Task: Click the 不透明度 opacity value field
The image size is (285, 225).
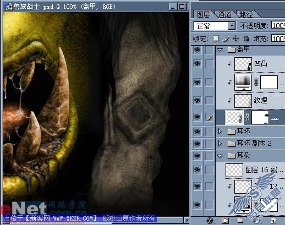Action: [x=278, y=25]
